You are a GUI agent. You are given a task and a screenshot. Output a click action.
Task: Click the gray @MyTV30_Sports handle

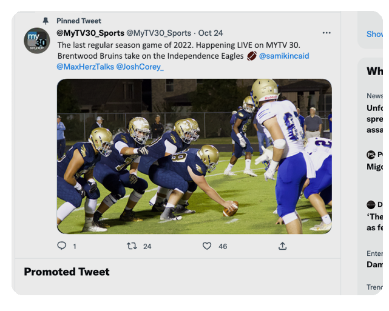(159, 33)
